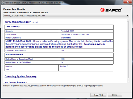Click the window title bar app icon

pyautogui.click(x=3, y=3)
